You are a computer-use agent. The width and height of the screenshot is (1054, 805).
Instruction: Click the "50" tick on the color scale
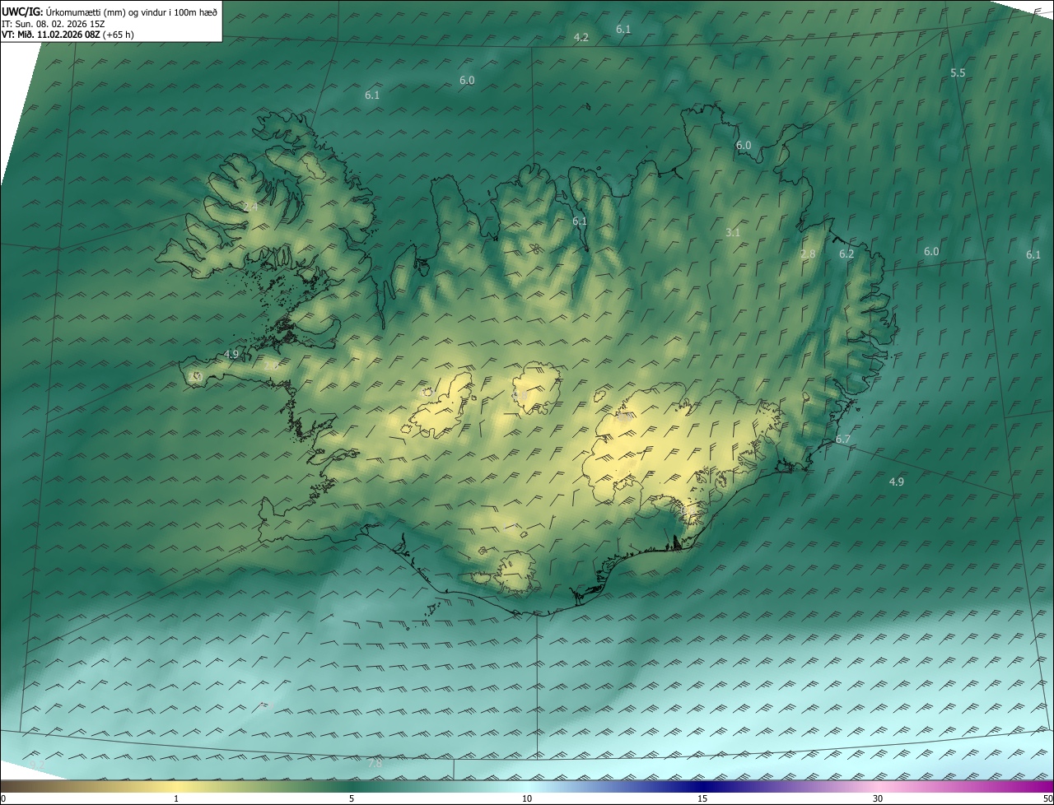[x=1047, y=798]
